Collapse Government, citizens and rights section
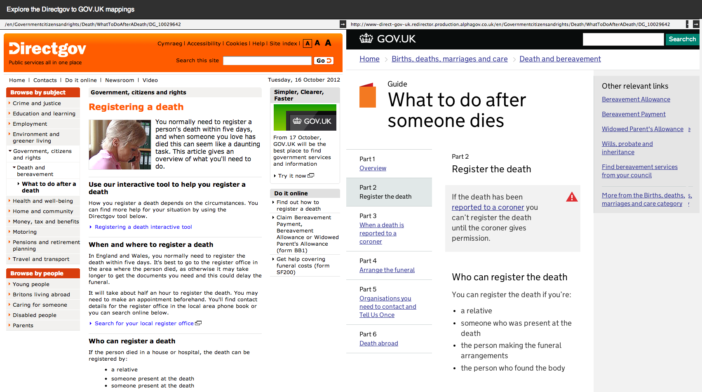Viewport: 702px width, 392px height. tap(42, 155)
